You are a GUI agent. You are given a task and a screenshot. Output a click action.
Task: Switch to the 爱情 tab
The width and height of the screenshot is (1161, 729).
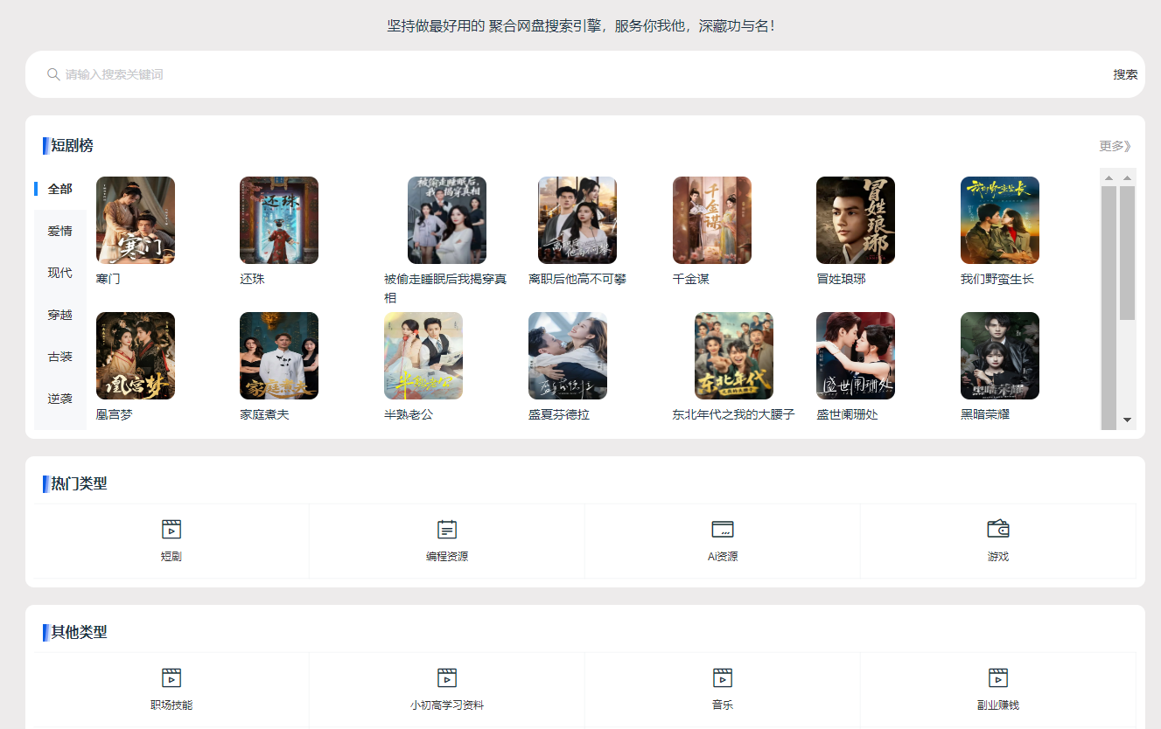click(x=60, y=231)
